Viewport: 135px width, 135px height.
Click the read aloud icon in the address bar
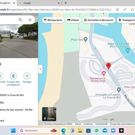pyautogui.click(x=125, y=10)
